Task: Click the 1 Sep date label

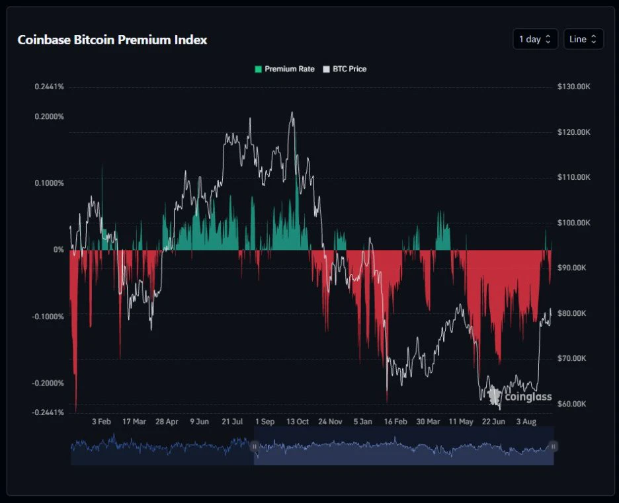Action: pyautogui.click(x=265, y=422)
